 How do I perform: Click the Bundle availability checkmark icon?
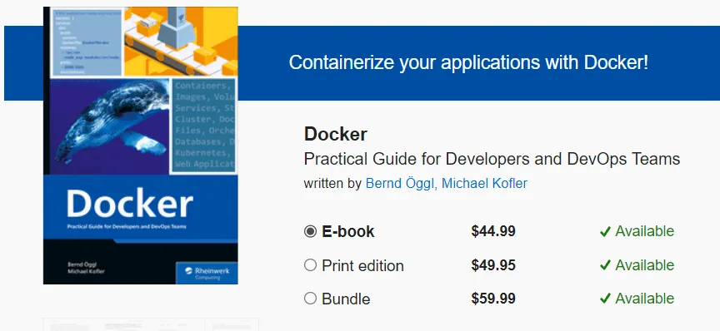click(x=605, y=299)
